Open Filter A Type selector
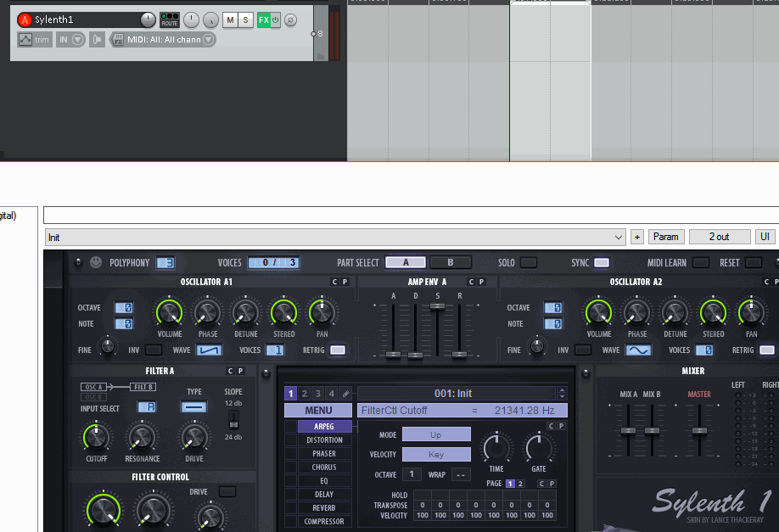The image size is (779, 532). tap(193, 407)
